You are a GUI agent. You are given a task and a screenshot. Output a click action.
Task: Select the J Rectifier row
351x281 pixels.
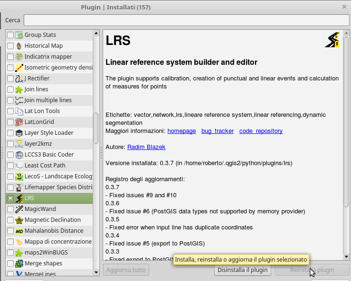point(49,79)
